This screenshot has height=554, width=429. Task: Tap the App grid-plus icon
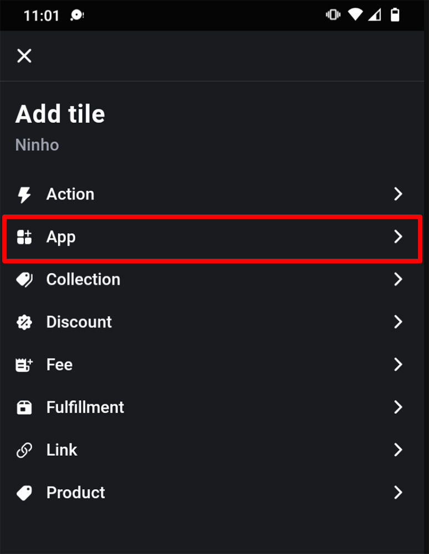tap(24, 237)
